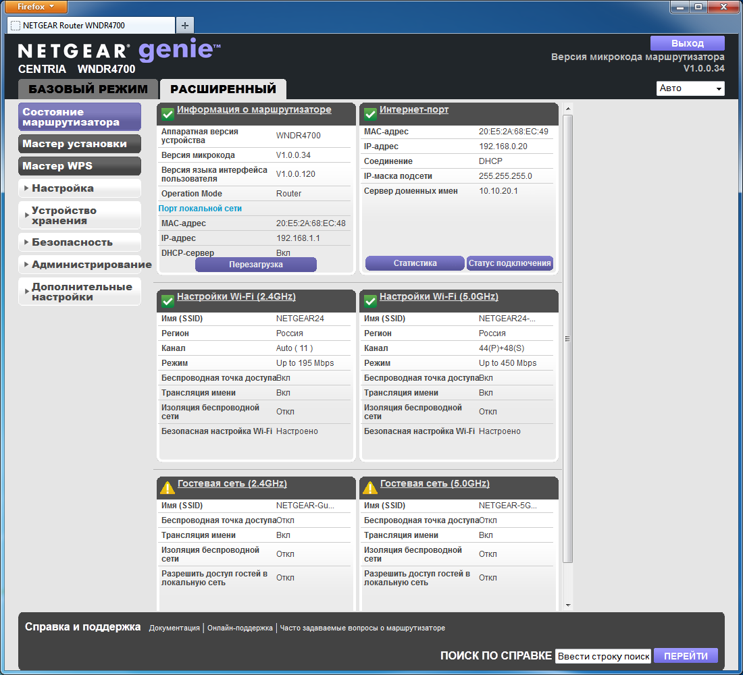Viewport: 743px width, 675px height.
Task: Select the NETGEAR Router WNDR4700 browser tab
Action: coord(91,26)
